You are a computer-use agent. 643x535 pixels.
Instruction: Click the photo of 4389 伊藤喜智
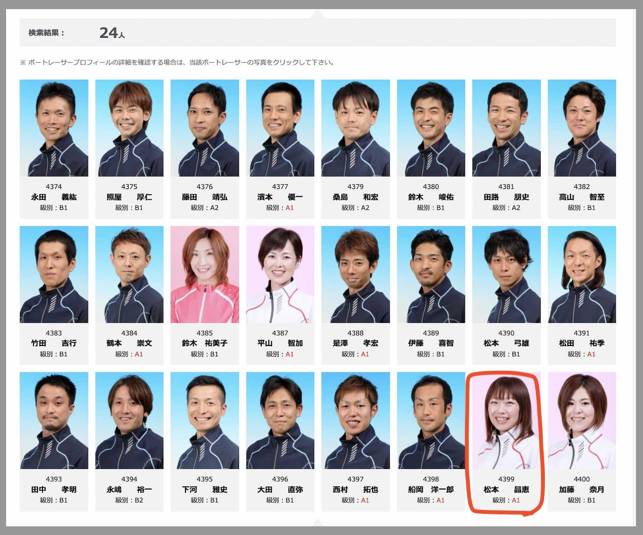[x=431, y=274]
